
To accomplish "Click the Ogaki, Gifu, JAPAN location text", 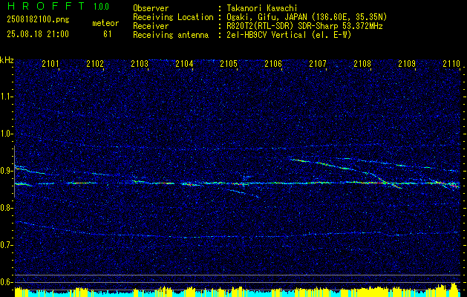I will point(307,17).
